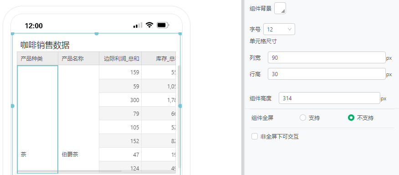Click the WiFi icon in phone status bar
The height and width of the screenshot is (175, 399).
coord(149,25)
